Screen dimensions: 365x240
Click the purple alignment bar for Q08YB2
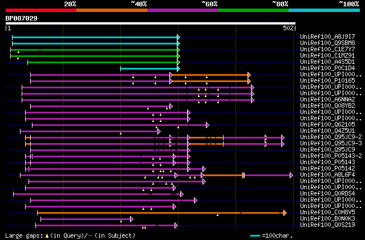[100, 107]
